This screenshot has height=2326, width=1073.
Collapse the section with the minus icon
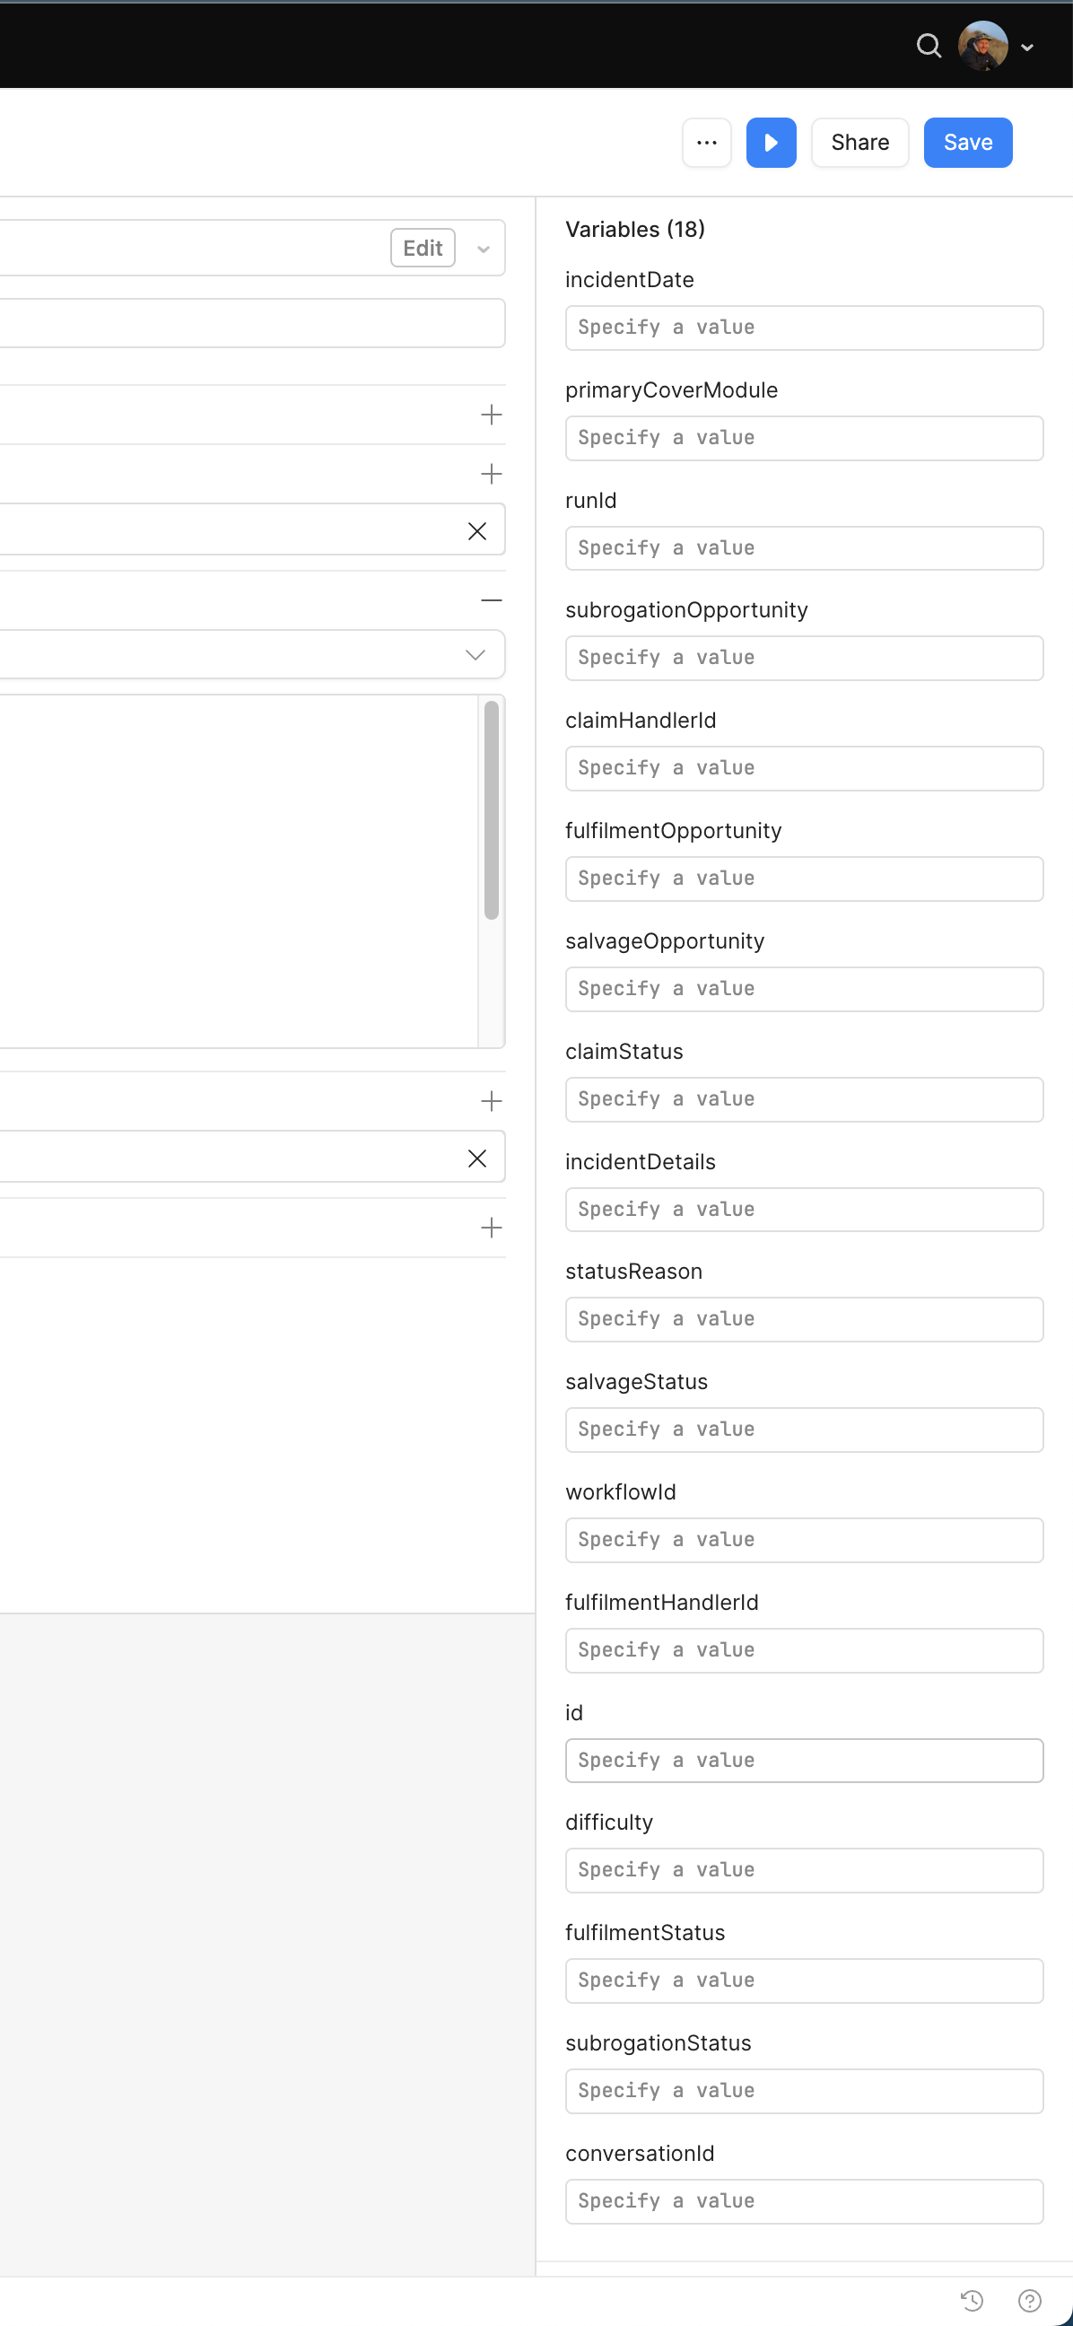pyautogui.click(x=491, y=600)
